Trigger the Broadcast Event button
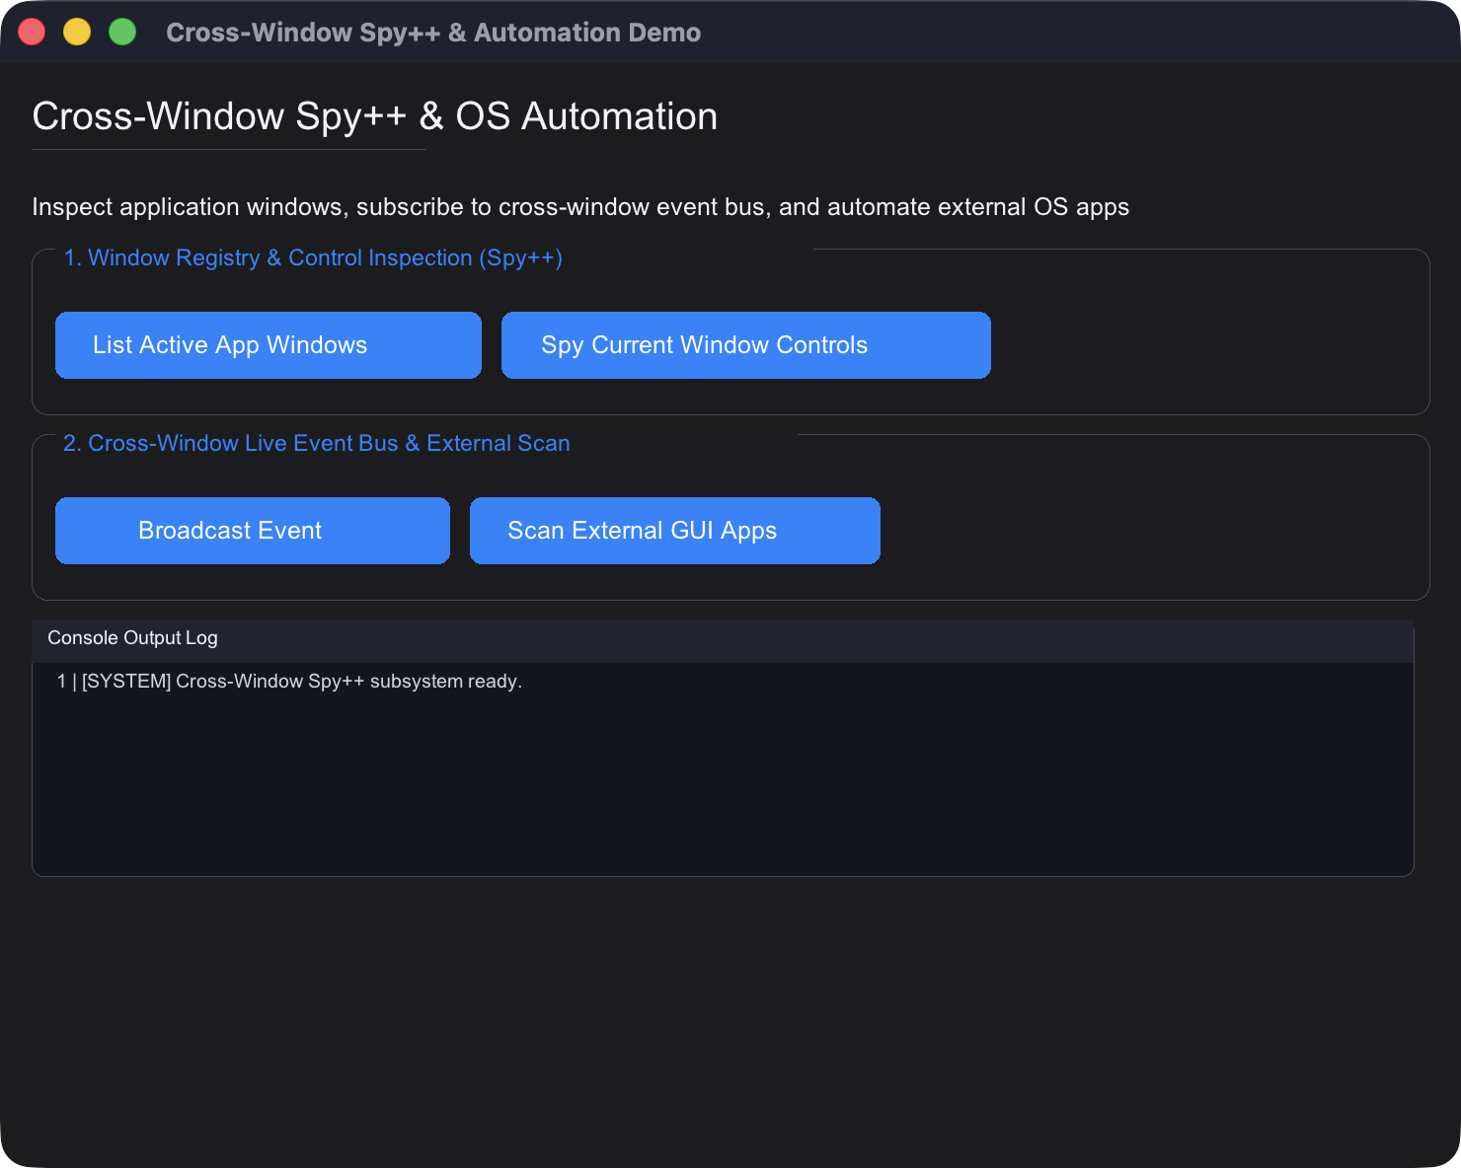Screen dimensions: 1461x1168 point(253,531)
